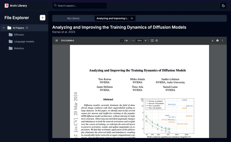Open the Language models folder
The height and width of the screenshot is (142, 231).
pos(24,41)
